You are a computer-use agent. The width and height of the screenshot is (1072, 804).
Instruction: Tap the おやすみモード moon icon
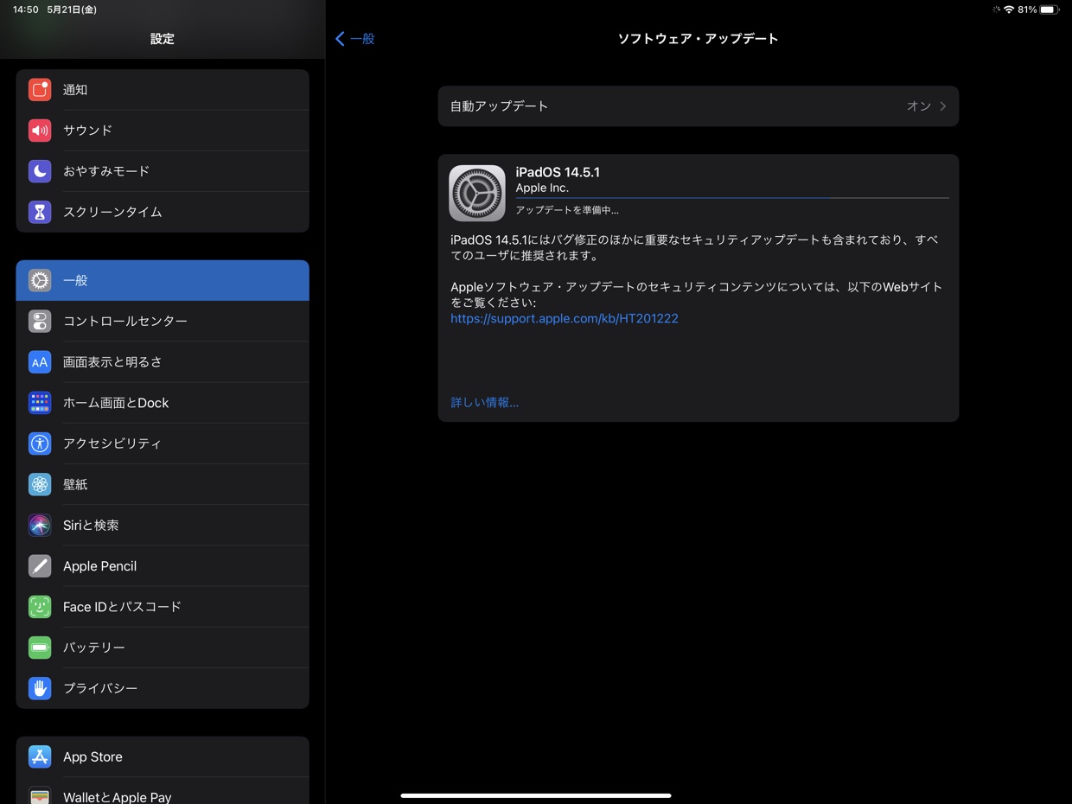tap(40, 171)
